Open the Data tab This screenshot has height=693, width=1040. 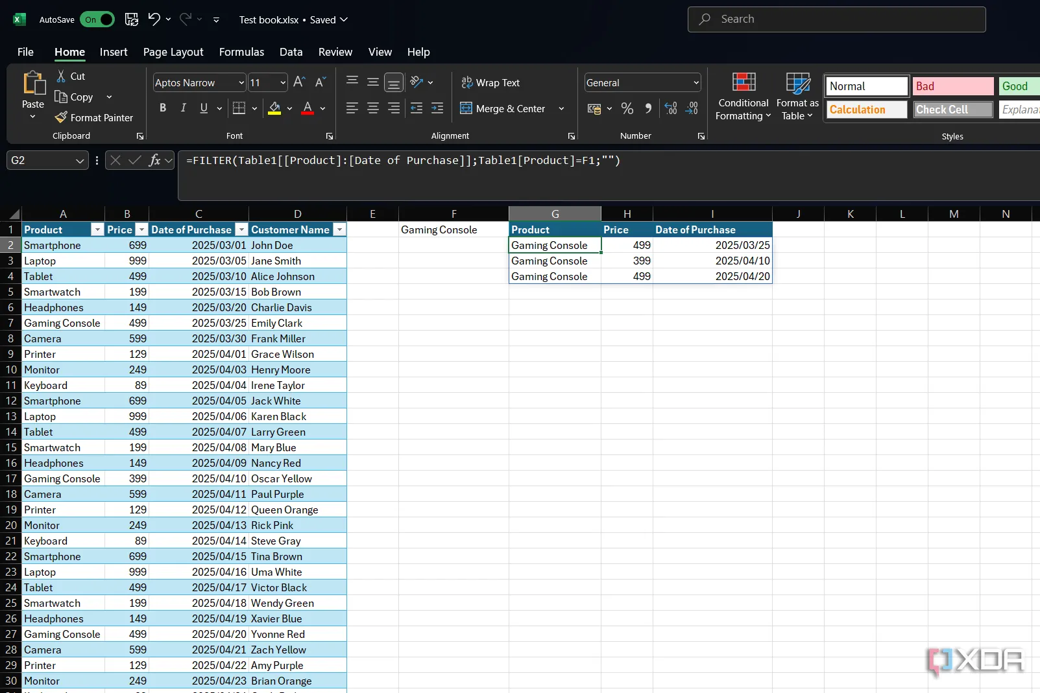(x=291, y=52)
